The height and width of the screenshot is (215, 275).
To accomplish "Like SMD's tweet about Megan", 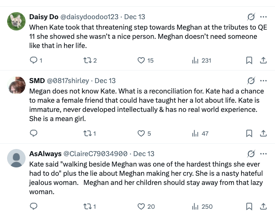I will click(x=141, y=134).
